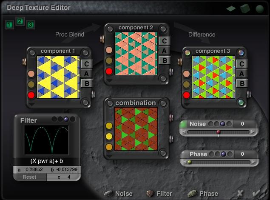The width and height of the screenshot is (270, 200).
Task: Click the filter Reset button
Action: click(30, 177)
